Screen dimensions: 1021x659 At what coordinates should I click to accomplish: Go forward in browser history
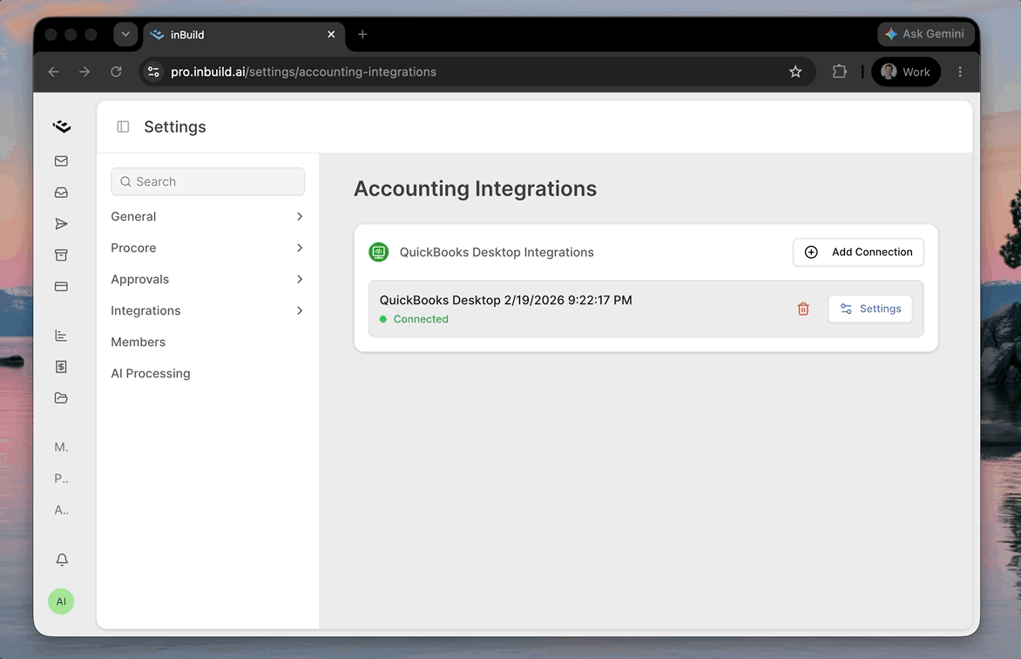(x=85, y=71)
